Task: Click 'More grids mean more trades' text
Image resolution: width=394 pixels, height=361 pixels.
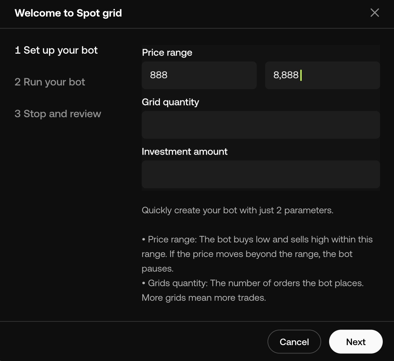Action: 204,298
